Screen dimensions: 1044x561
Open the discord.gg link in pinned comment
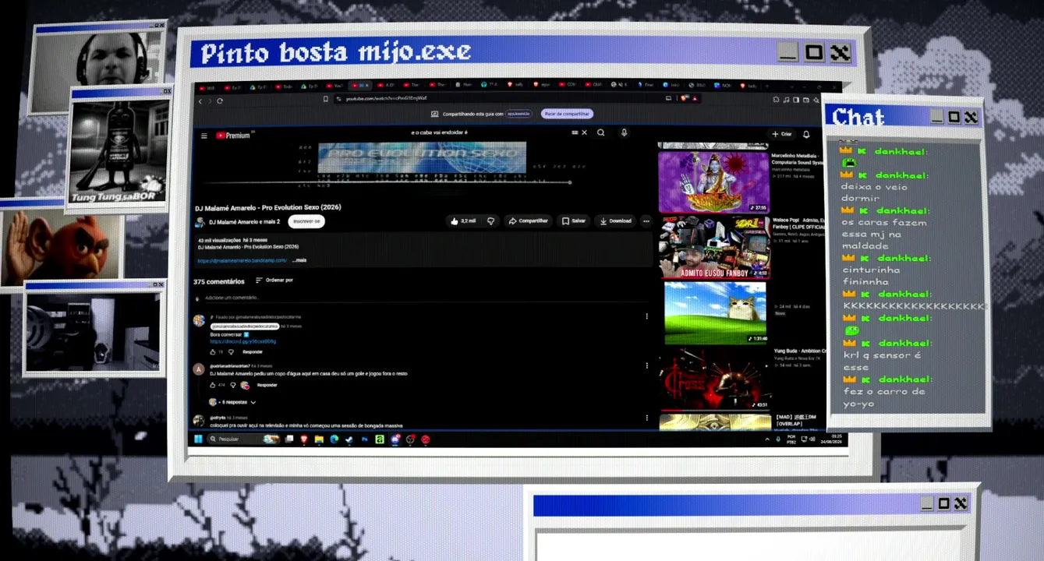(x=242, y=341)
